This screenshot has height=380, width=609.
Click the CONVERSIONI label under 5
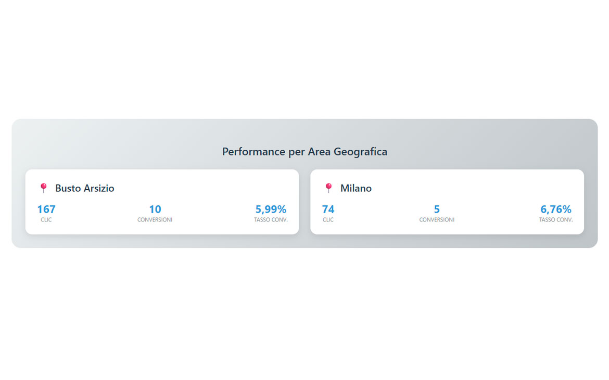click(x=437, y=220)
